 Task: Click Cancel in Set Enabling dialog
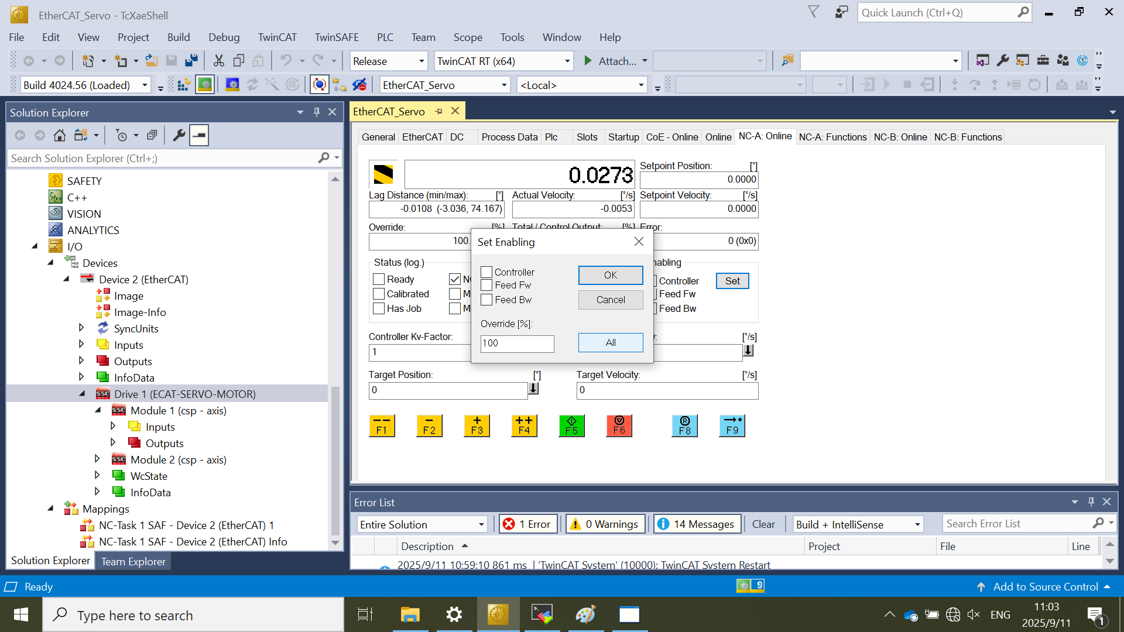(610, 300)
